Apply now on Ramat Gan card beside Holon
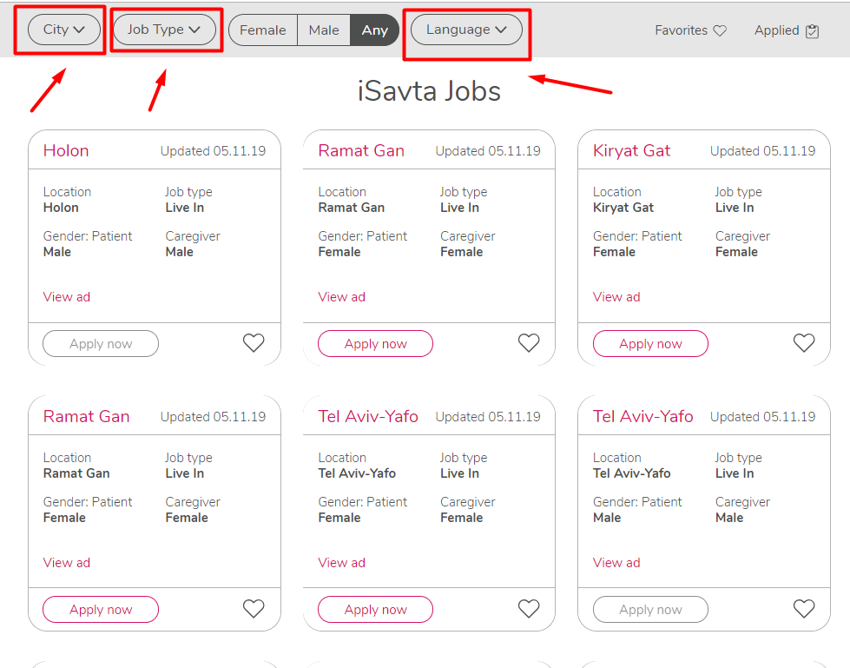The height and width of the screenshot is (668, 850). 376,344
